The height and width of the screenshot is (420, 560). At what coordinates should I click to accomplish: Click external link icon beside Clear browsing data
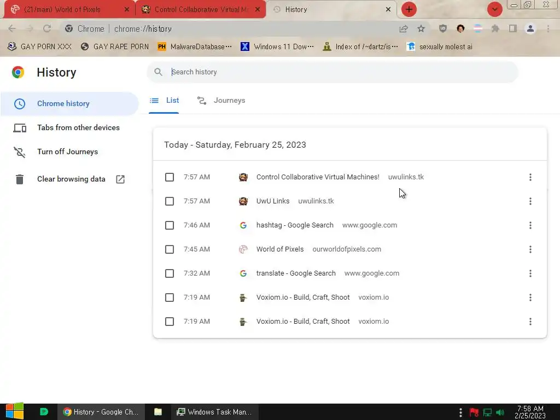point(120,179)
